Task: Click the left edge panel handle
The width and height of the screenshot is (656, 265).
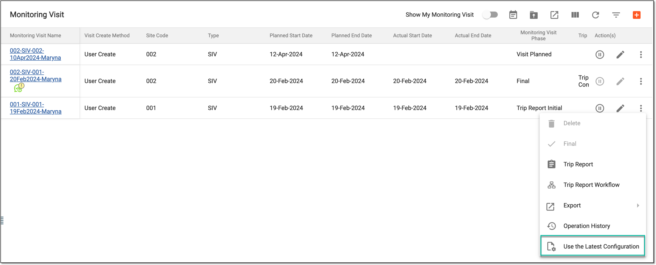Action: (2, 220)
